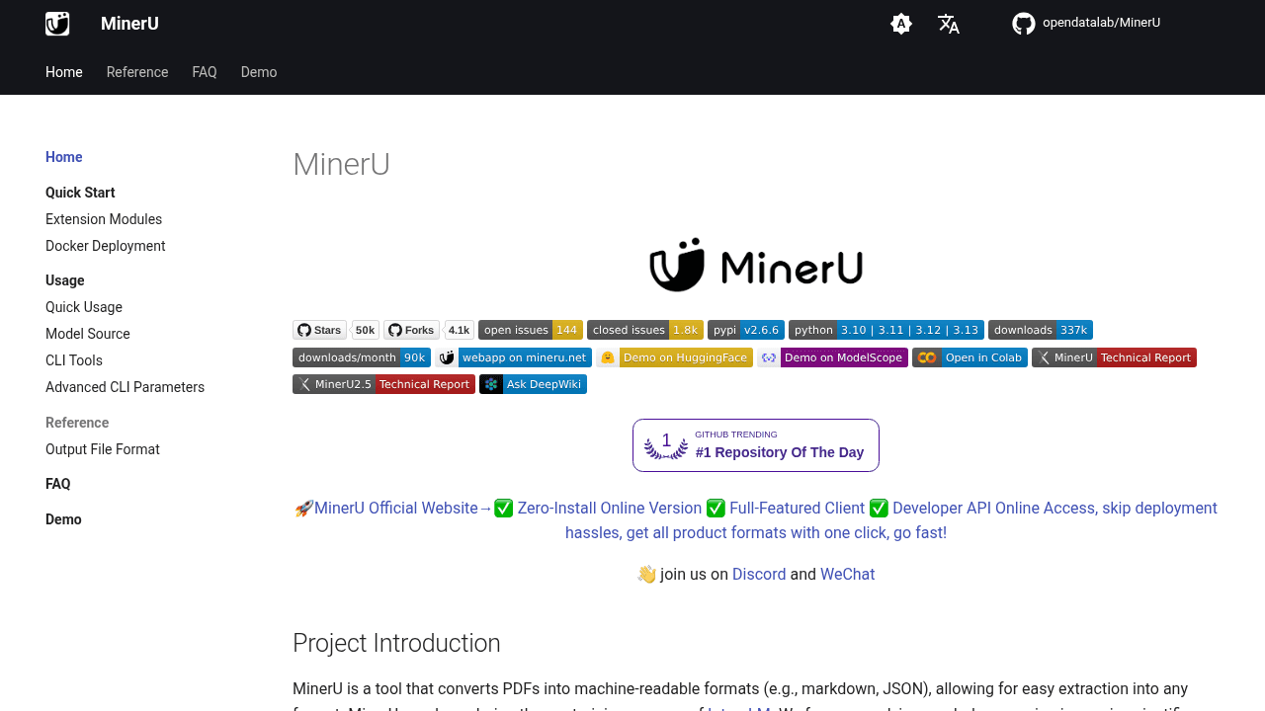Click the Open in Colab badge
1265x711 pixels.
pyautogui.click(x=970, y=356)
